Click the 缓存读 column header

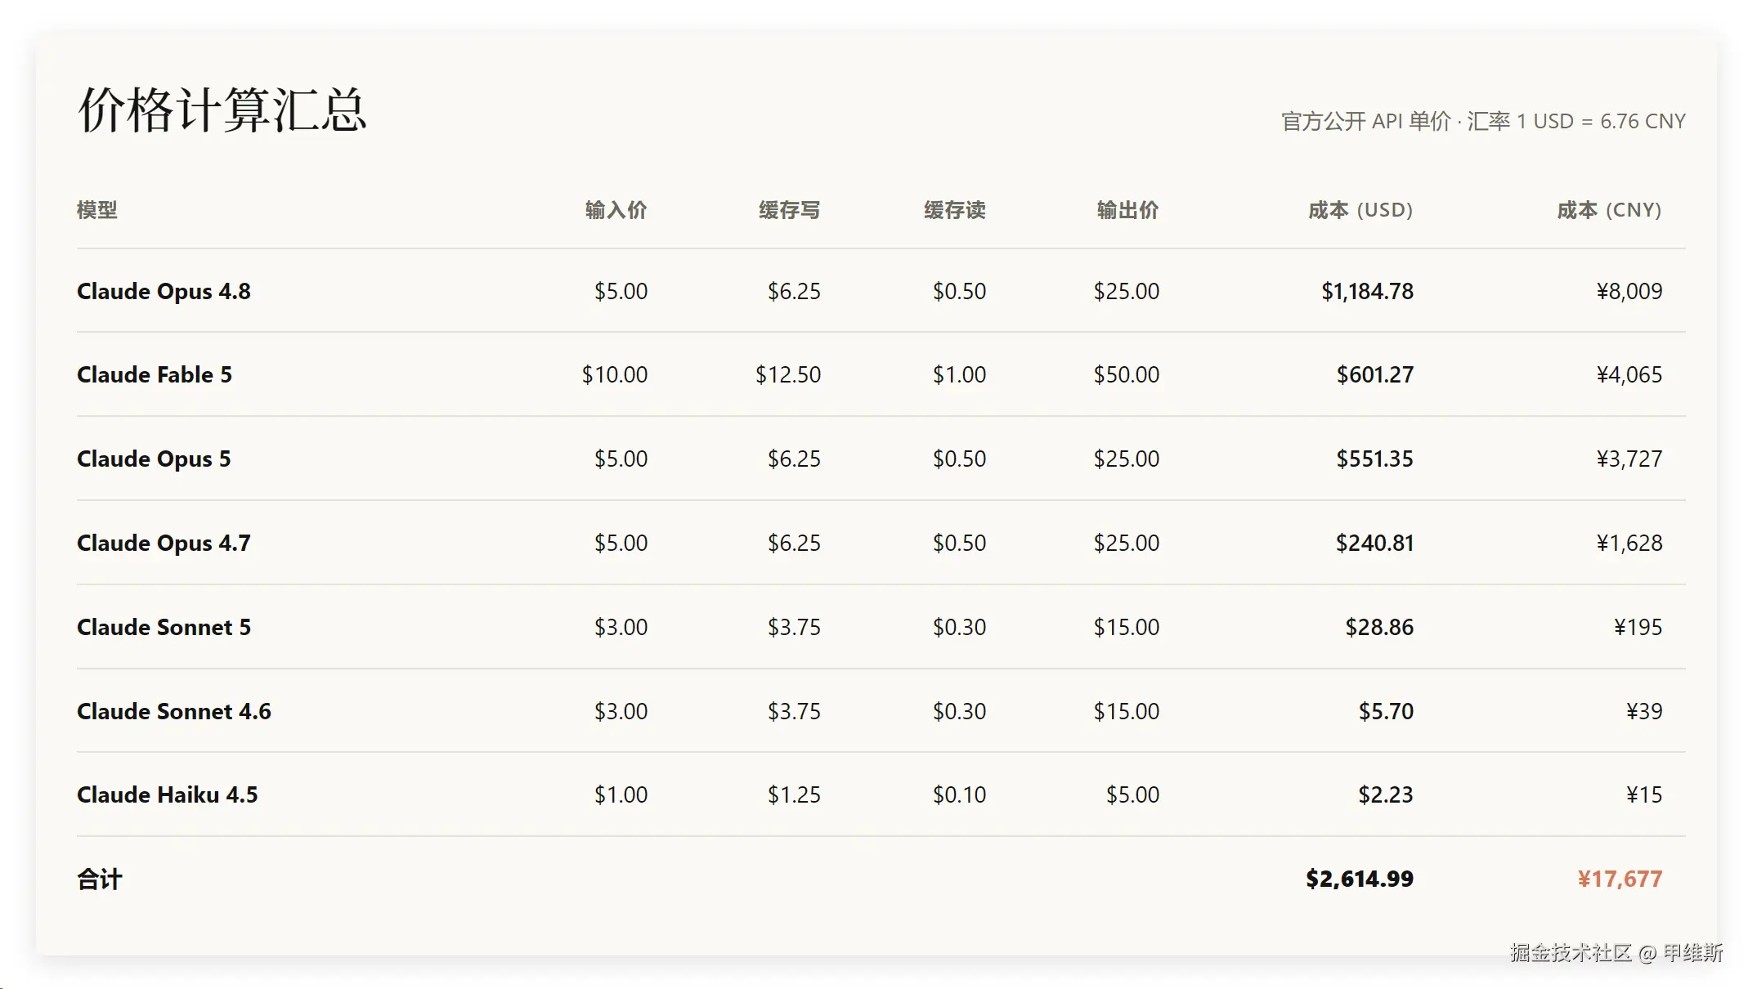(x=955, y=210)
